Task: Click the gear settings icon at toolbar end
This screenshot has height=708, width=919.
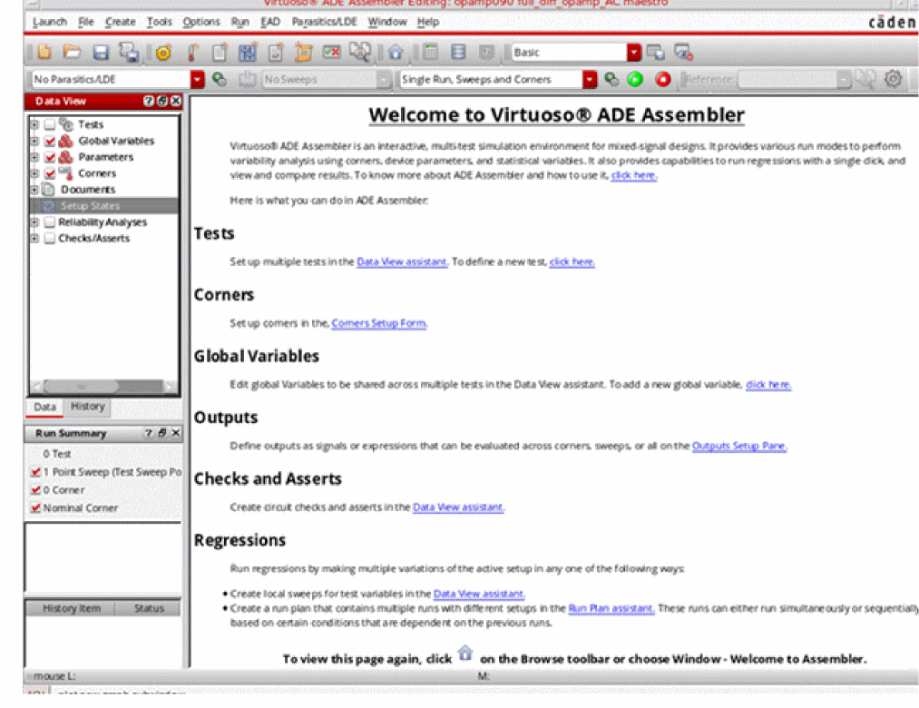Action: pos(893,79)
